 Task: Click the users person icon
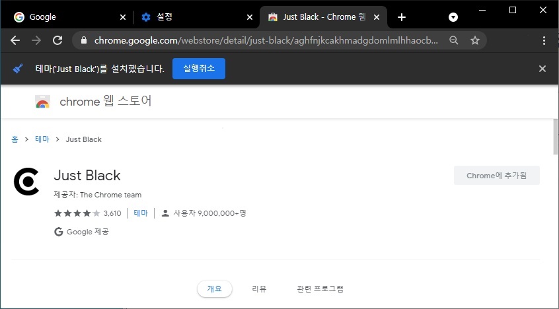[165, 213]
